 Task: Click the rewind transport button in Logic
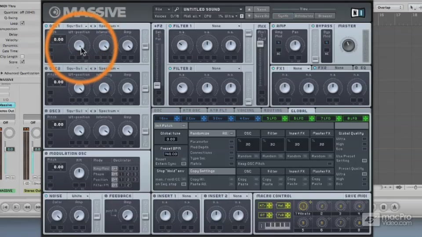tap(27, 207)
